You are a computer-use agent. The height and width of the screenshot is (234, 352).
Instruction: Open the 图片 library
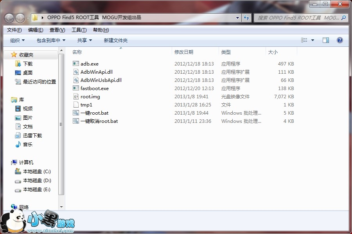point(28,117)
